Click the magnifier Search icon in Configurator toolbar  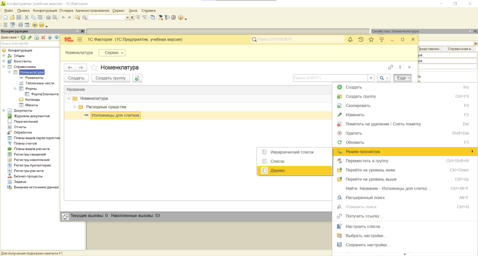tap(85, 18)
